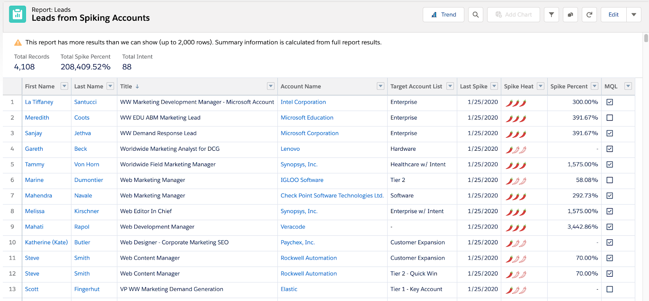649x301 pixels.
Task: Open Santucci last name link
Action: (85, 102)
